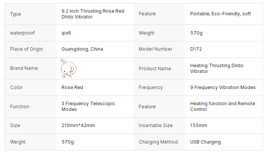Click the Guangdong, China origin value

pos(82,49)
